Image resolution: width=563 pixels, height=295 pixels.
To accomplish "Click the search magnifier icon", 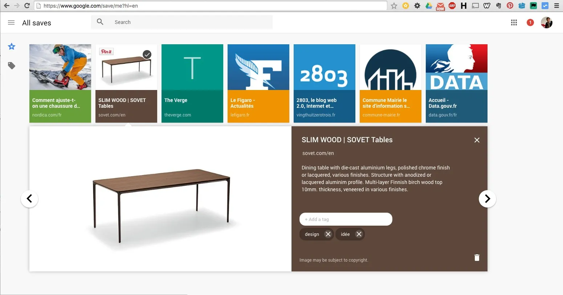I will (x=100, y=22).
